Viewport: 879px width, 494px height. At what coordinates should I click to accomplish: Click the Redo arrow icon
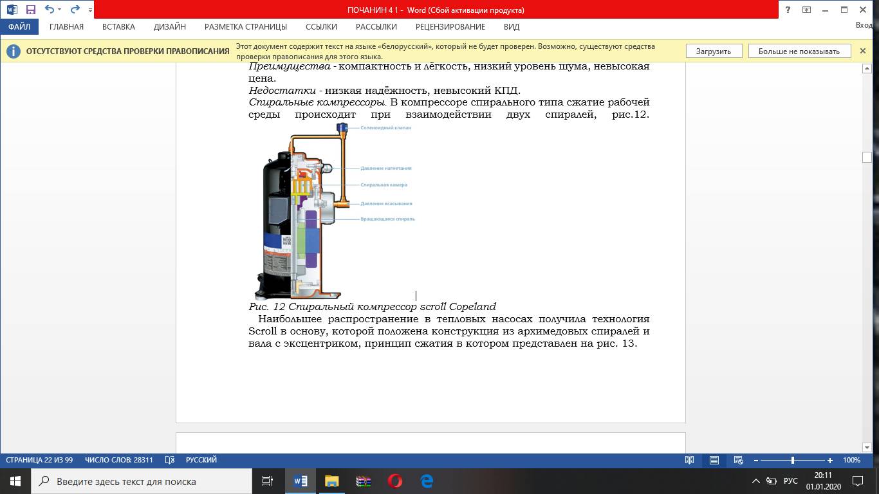75,10
